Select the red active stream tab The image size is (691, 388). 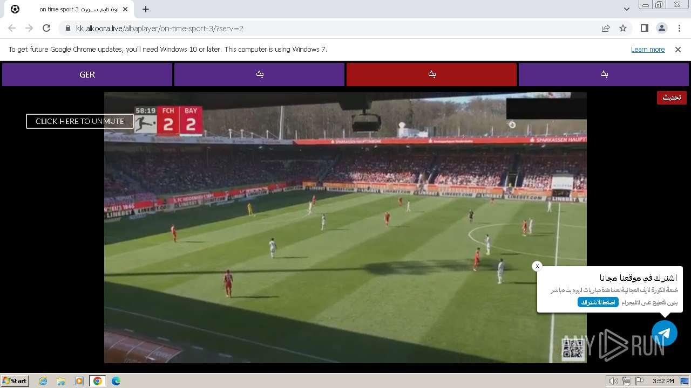(x=431, y=75)
